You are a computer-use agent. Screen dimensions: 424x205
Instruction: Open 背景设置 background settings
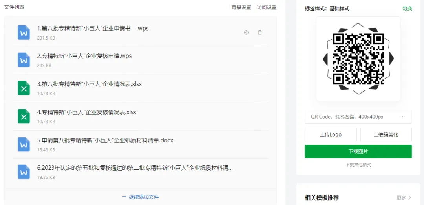(x=241, y=7)
